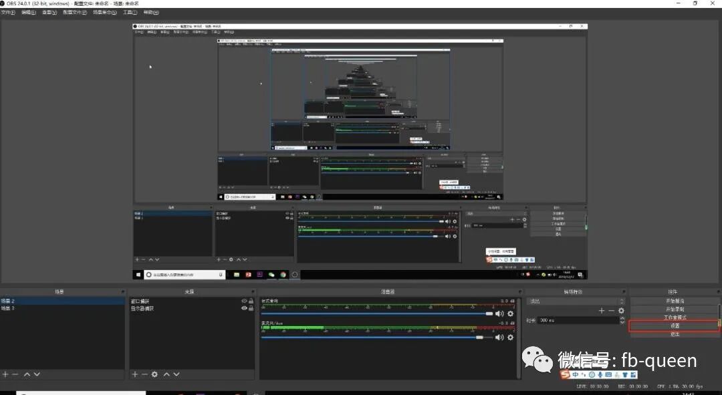Viewport: 722px width, 395px height.
Task: Switch Sogou input to 中 Chinese/English mode
Action: pos(575,375)
